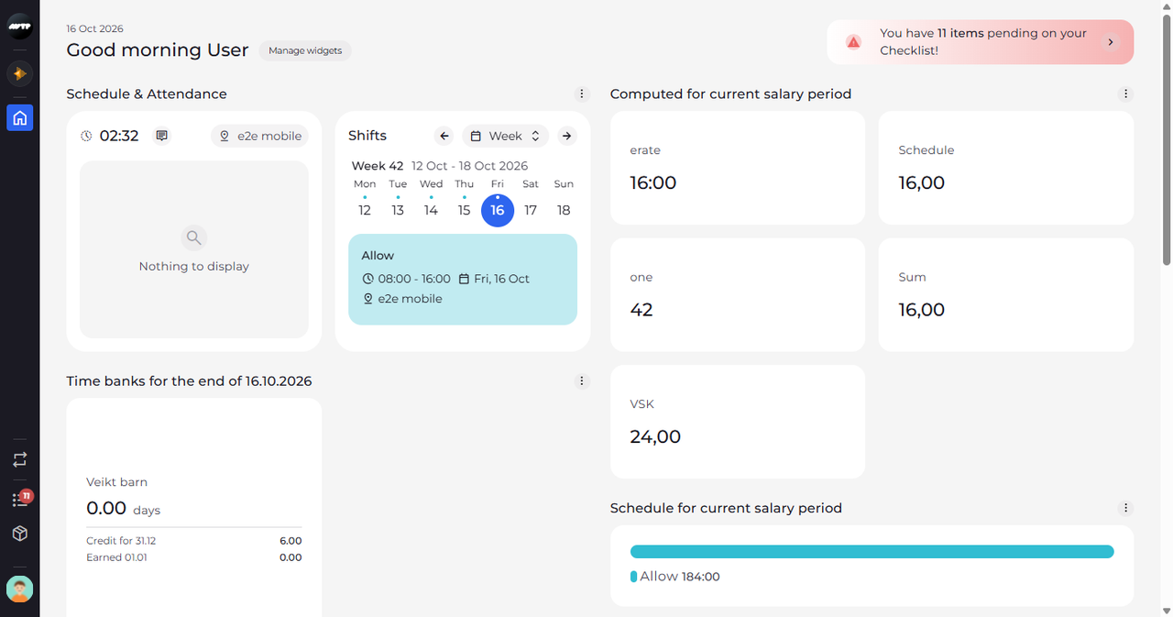Click the arrow on Checklist banner
Image resolution: width=1173 pixels, height=617 pixels.
1110,42
